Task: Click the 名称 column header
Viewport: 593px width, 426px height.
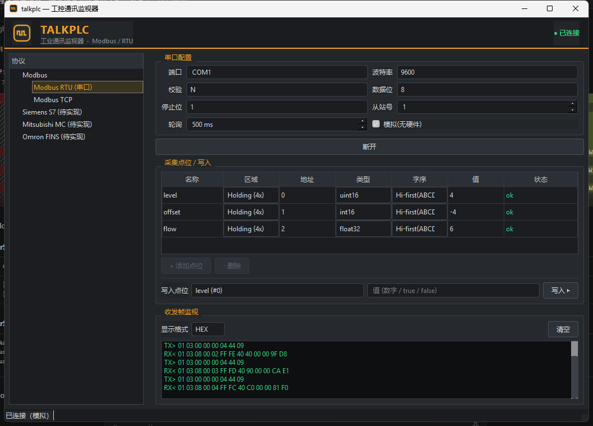Action: [192, 179]
